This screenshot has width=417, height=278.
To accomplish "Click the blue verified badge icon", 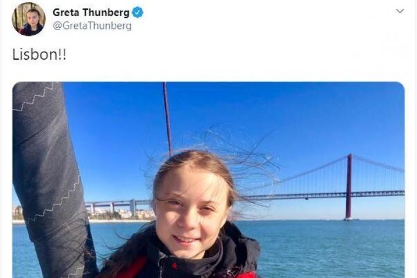I will pyautogui.click(x=137, y=13).
